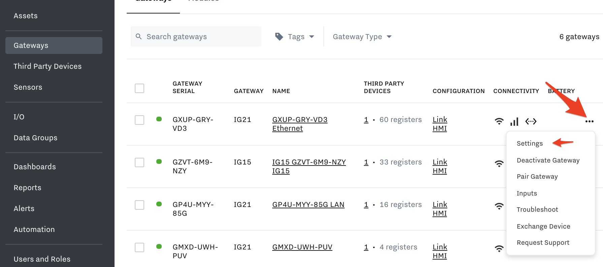Click the magnifier icon in the search box

(x=138, y=36)
